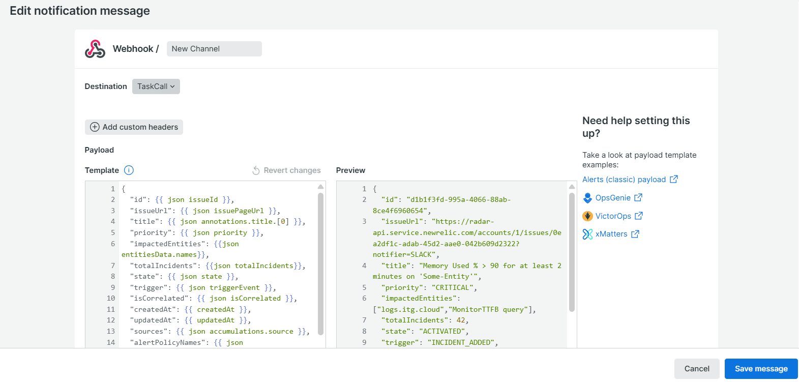Click the Webhook logo icon
The image size is (799, 382).
95,49
